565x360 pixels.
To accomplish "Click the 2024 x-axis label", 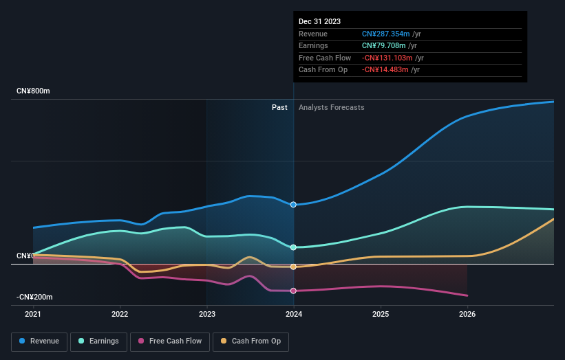I will point(294,314).
